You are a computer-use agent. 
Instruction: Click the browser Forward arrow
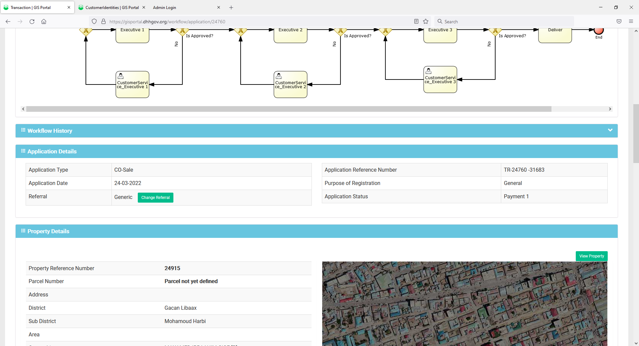coord(20,22)
